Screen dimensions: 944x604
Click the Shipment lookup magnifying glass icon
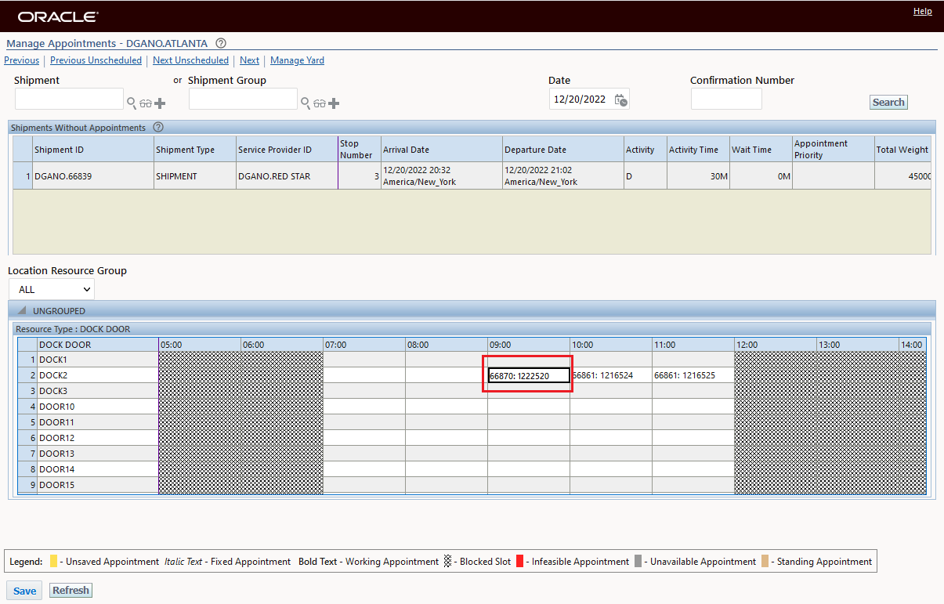click(x=132, y=103)
